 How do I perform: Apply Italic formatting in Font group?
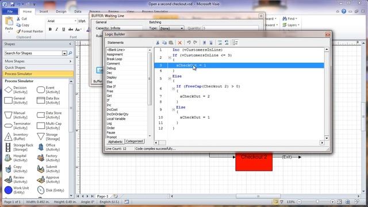[56, 29]
